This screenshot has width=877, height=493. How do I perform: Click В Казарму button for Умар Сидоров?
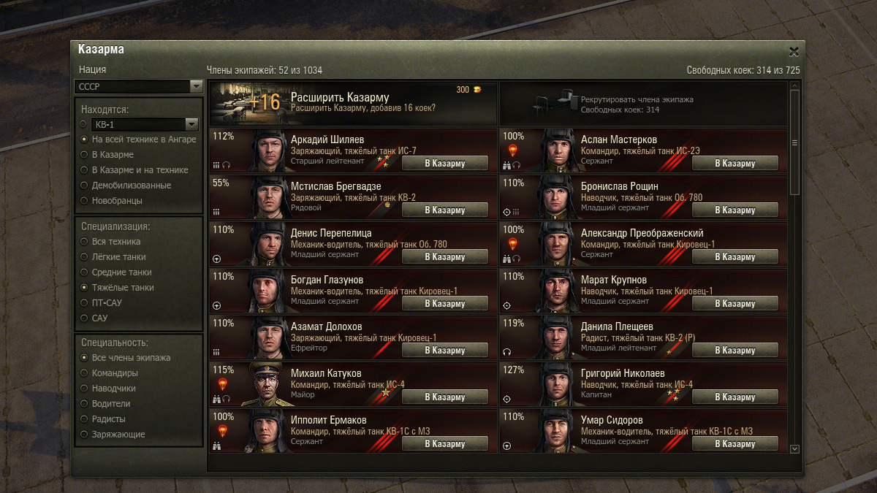coord(735,443)
